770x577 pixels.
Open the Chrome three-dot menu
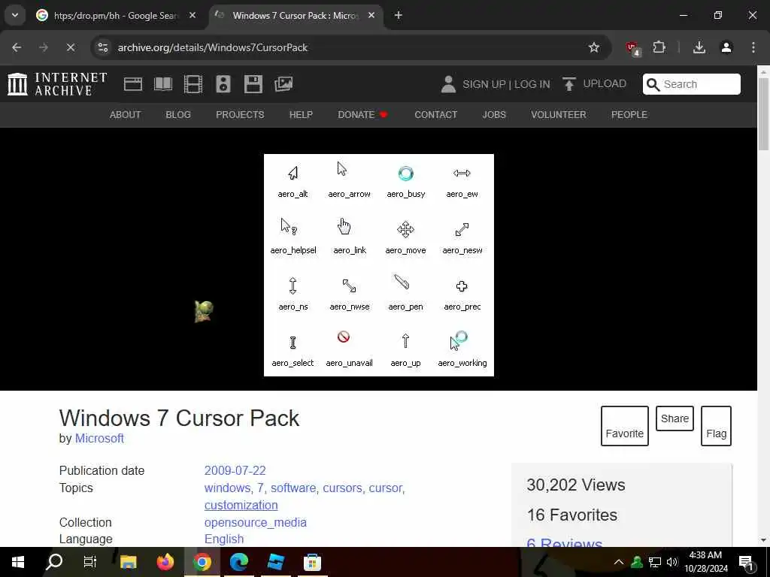click(753, 47)
